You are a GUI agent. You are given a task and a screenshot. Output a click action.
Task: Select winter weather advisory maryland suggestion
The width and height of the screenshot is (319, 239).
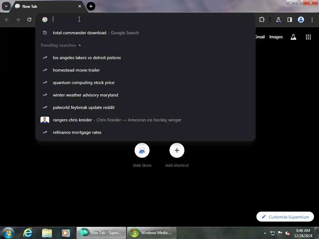(145, 95)
